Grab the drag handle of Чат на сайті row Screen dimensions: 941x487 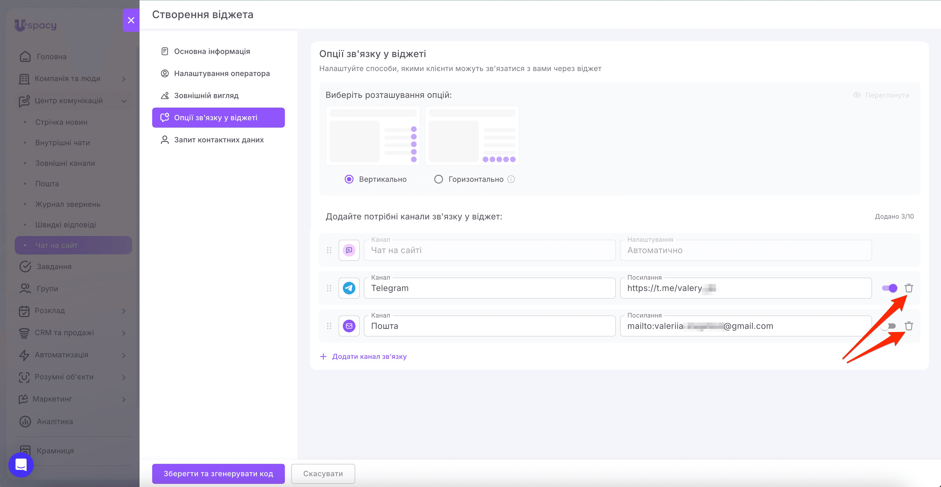[329, 250]
